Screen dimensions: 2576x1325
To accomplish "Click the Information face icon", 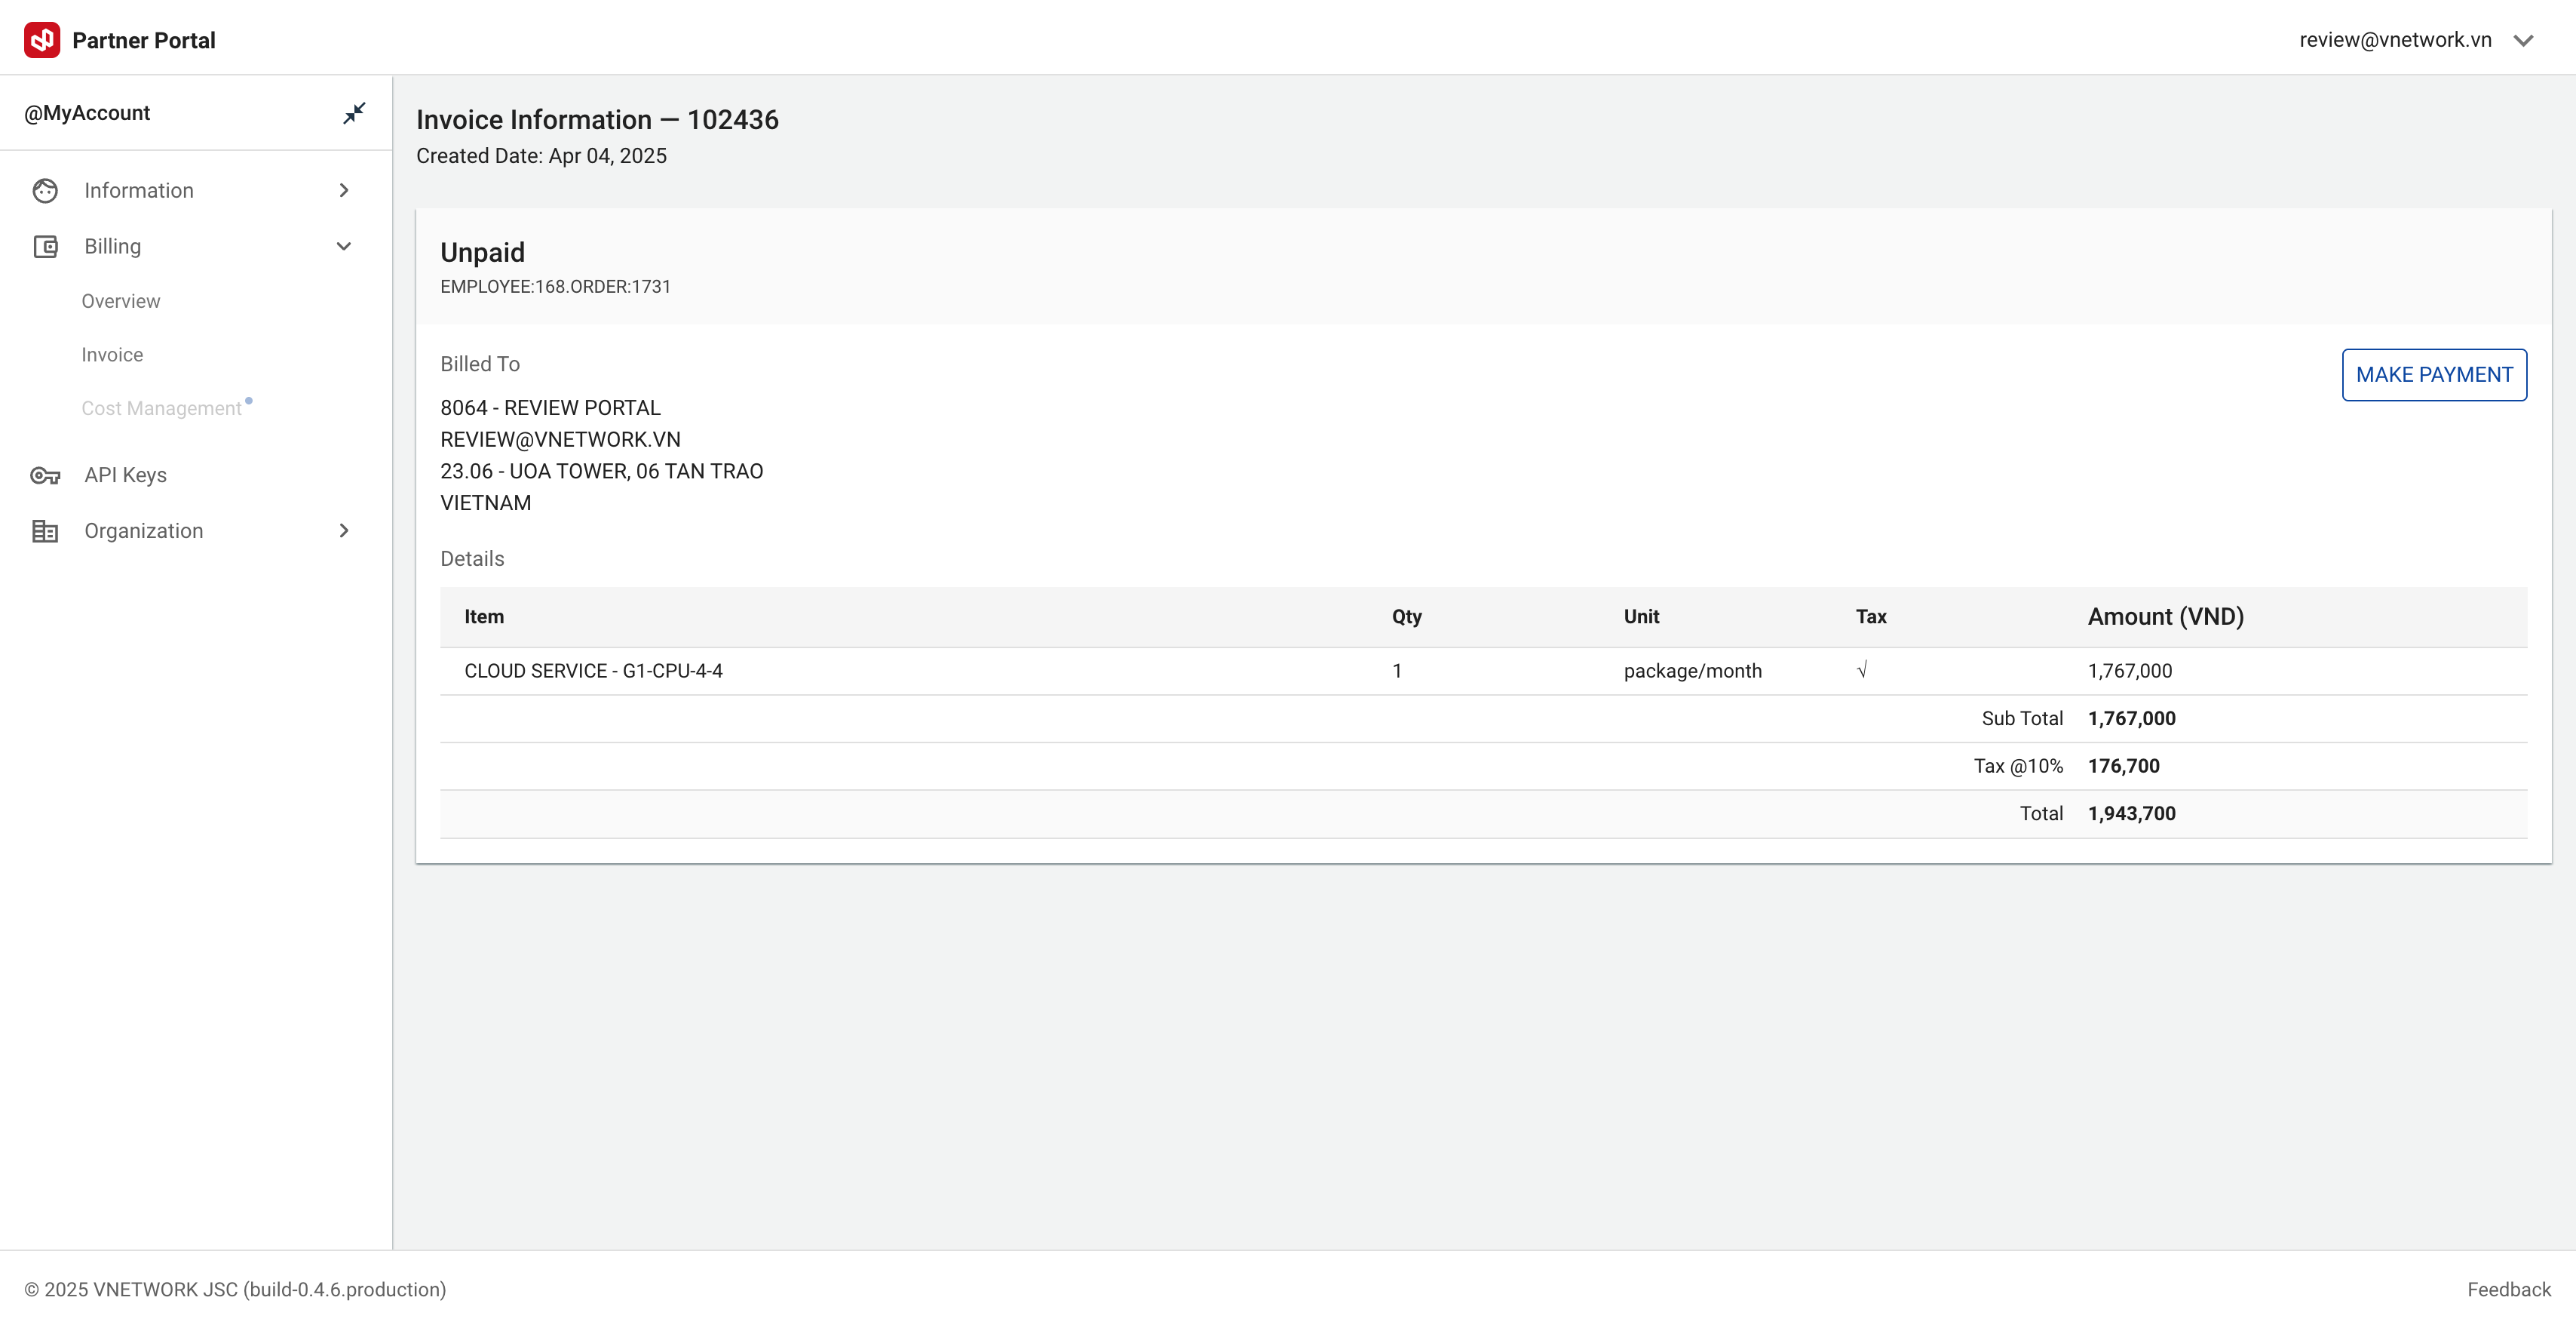I will 45,190.
